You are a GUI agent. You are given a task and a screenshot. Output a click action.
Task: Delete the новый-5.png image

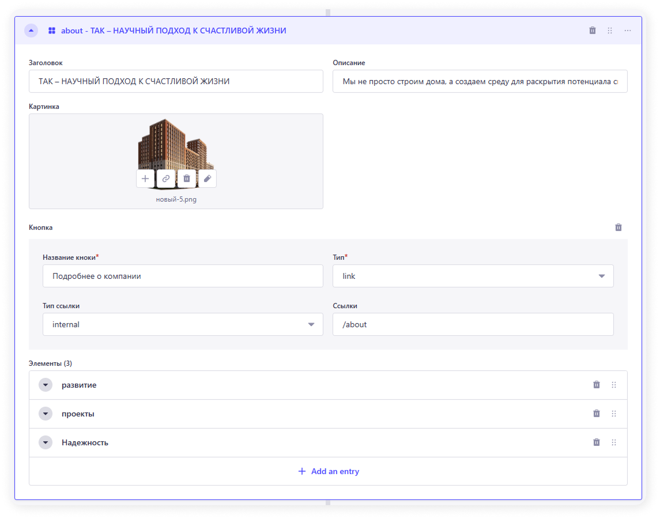(187, 179)
